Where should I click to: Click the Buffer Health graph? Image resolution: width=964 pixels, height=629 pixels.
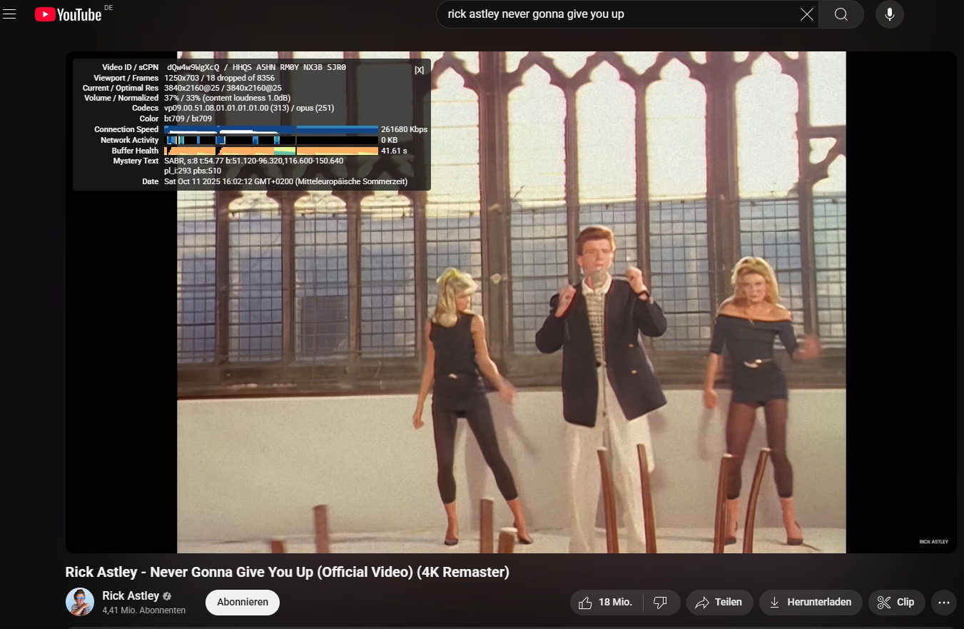tap(271, 151)
